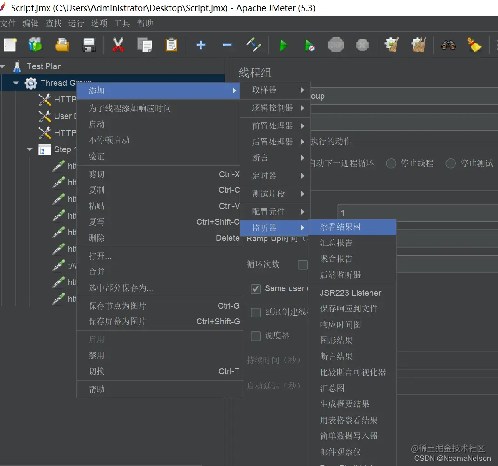Viewport: 498px width, 466px height.
Task: Choose 聚合报告 listener
Action: (352, 259)
